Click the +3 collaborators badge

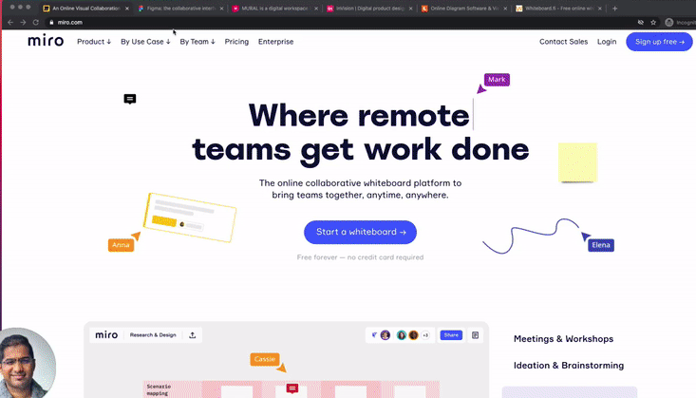point(425,335)
